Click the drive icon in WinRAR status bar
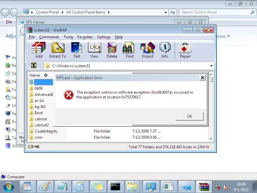Image resolution: width=257 pixels, height=193 pixels. click(30, 147)
